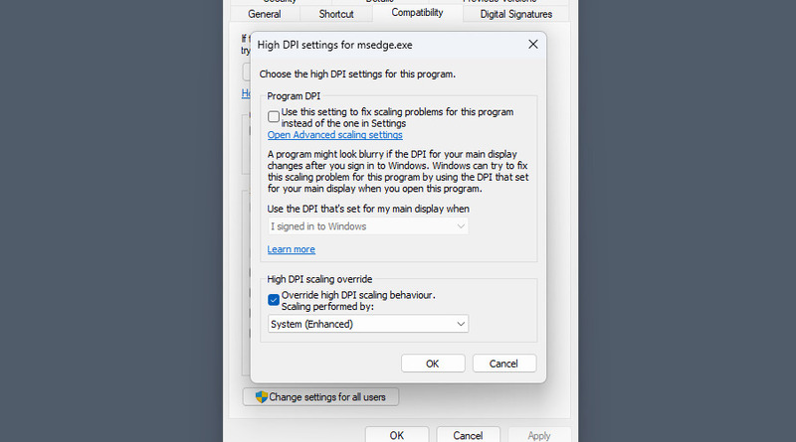The height and width of the screenshot is (442, 796).
Task: Click the shield icon on Change settings button
Action: click(262, 397)
